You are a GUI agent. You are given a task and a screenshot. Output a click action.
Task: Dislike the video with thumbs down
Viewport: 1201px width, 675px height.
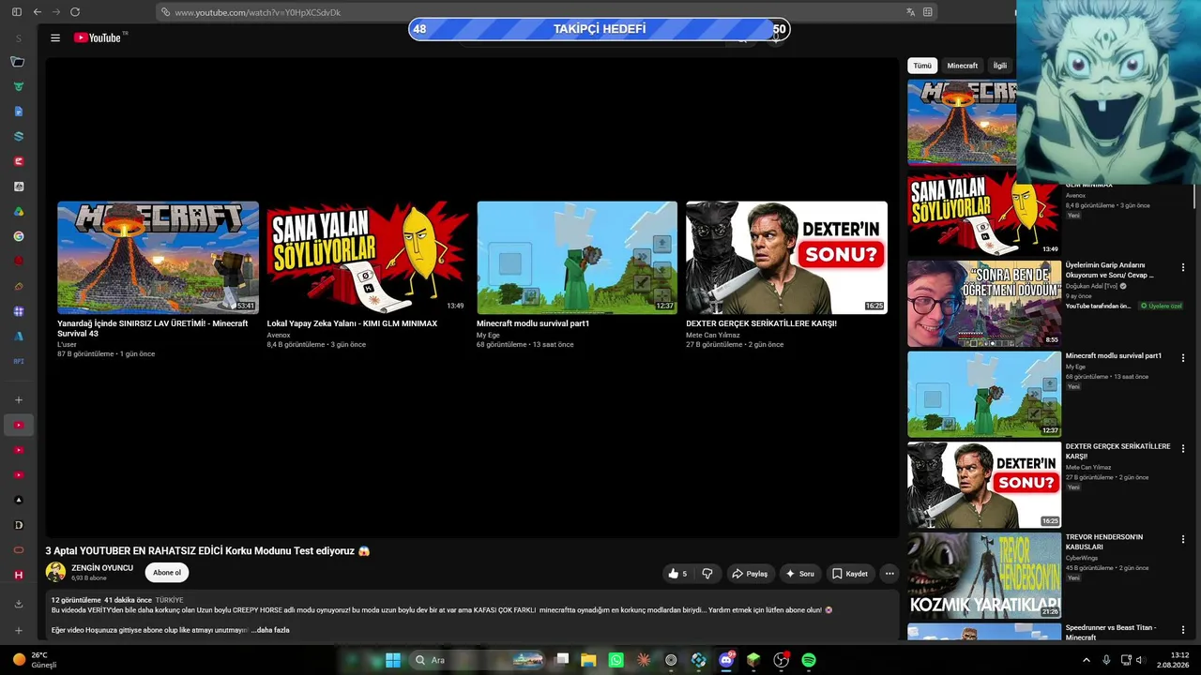pos(707,574)
